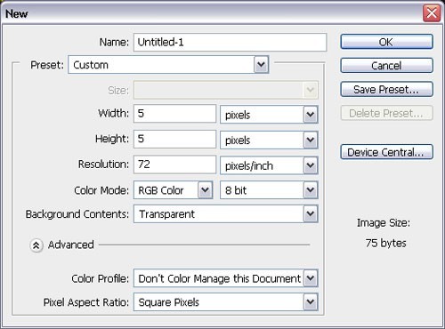
Task: Click the 'Image Size:' label
Action: (384, 223)
